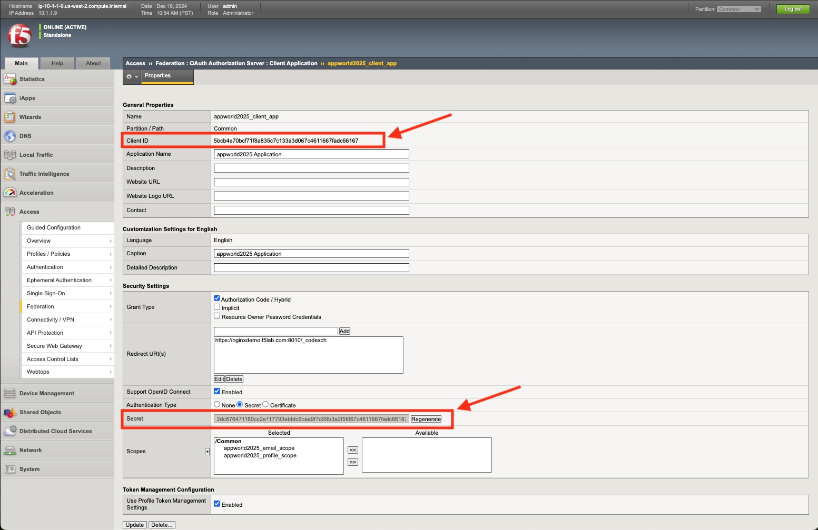
Task: Select the Properties tab
Action: 167,76
